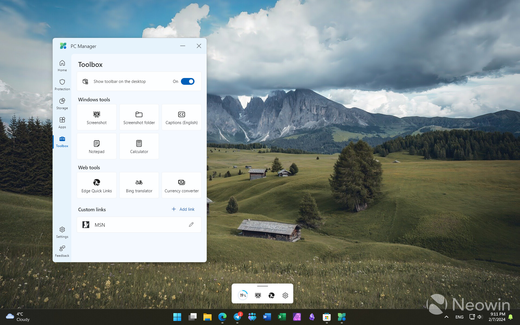Viewport: 520px width, 325px height.
Task: Open Microsoft Store from taskbar
Action: (327, 317)
